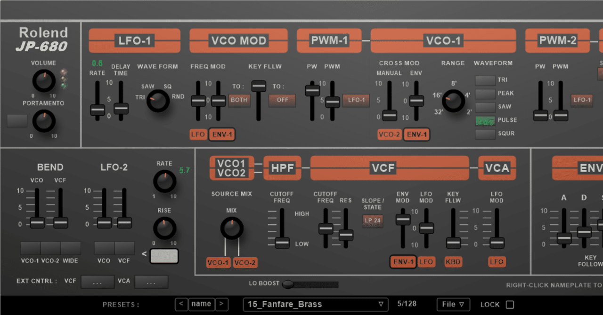
Task: Click the envelope A (attack) slider
Action: (564, 228)
